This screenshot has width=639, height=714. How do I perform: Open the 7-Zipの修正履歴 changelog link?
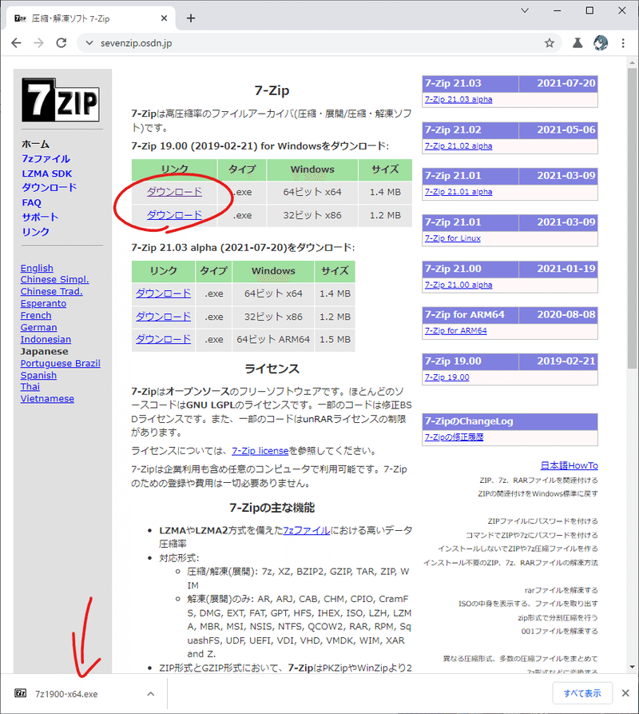click(454, 437)
